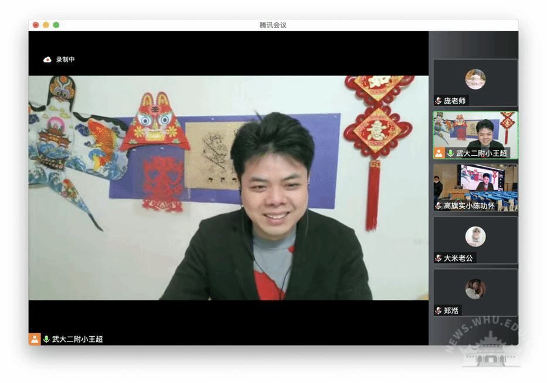Click 庞老师's muted microphone icon
Viewport: 547px width, 383px height.
(x=438, y=101)
